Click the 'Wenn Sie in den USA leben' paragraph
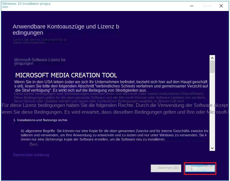230x181 pixels. click(111, 86)
